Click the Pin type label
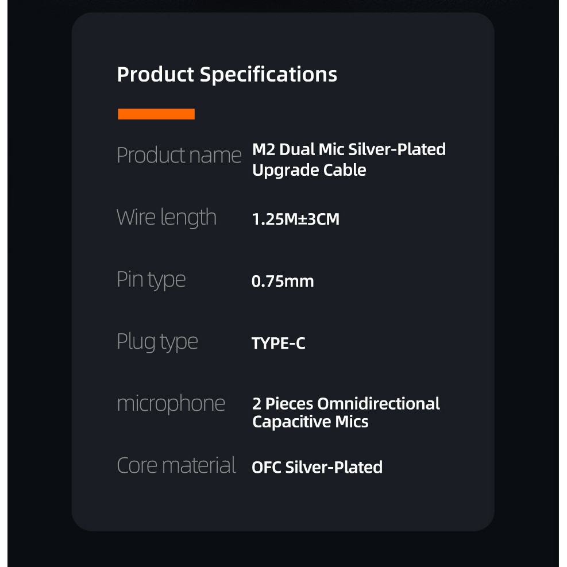 point(151,280)
